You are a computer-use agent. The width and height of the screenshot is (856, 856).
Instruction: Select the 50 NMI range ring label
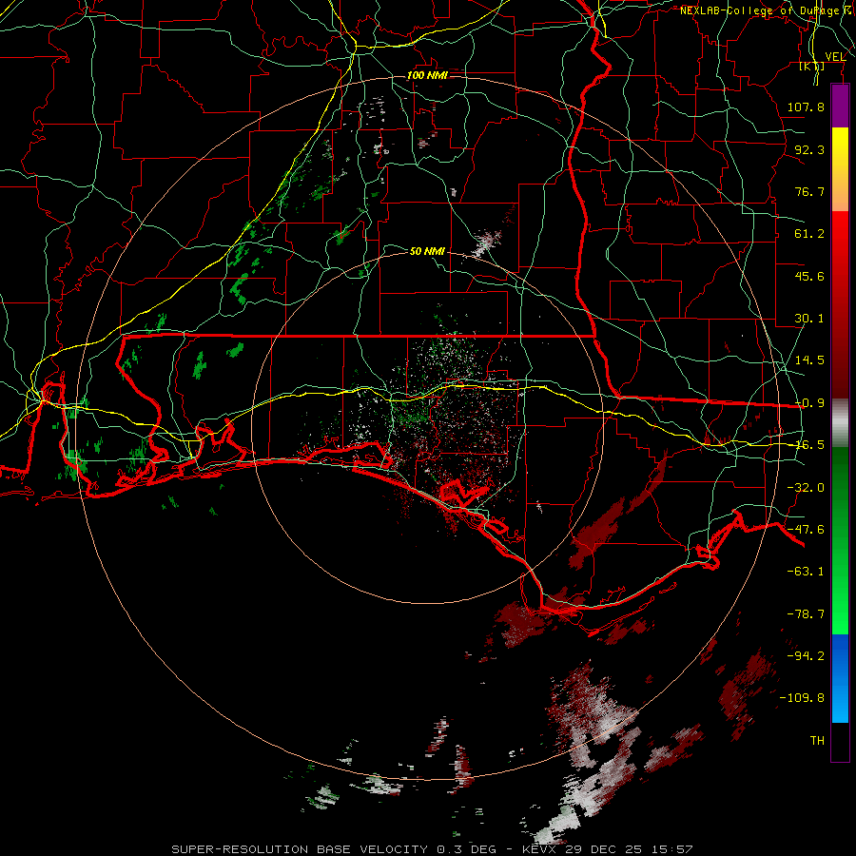(x=427, y=251)
